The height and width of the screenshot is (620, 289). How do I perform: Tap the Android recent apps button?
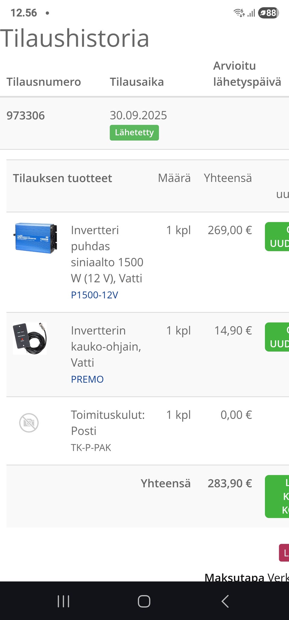click(63, 601)
